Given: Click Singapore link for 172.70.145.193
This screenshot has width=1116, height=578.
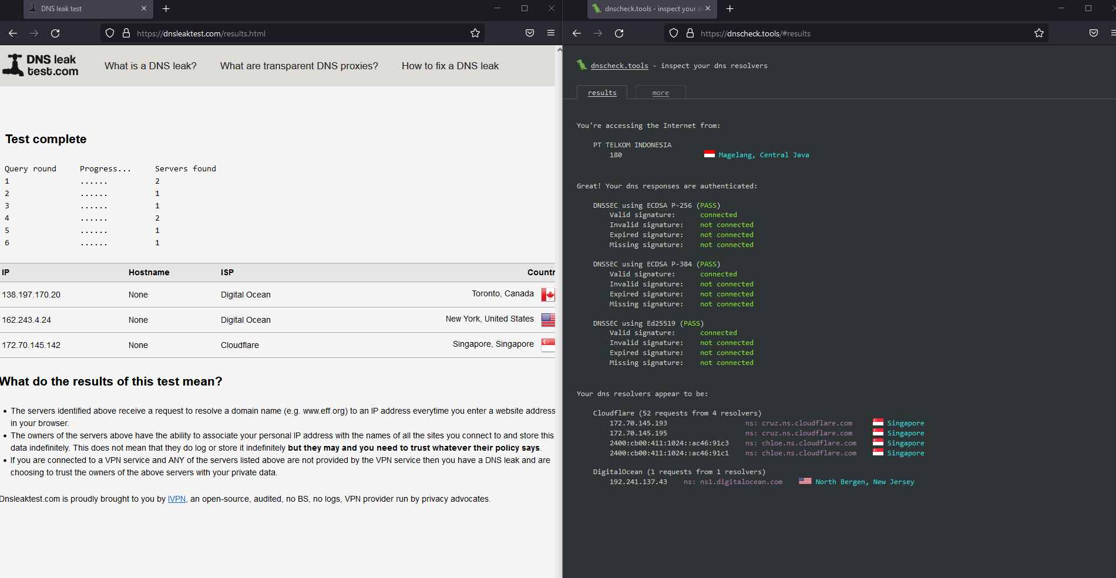Looking at the screenshot, I should tap(906, 423).
